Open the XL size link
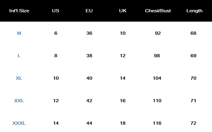This screenshot has width=212, height=132. coord(19,78)
